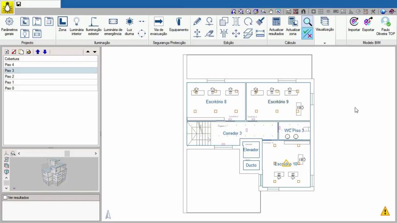Select the eraser tool in Edição

pyautogui.click(x=209, y=34)
